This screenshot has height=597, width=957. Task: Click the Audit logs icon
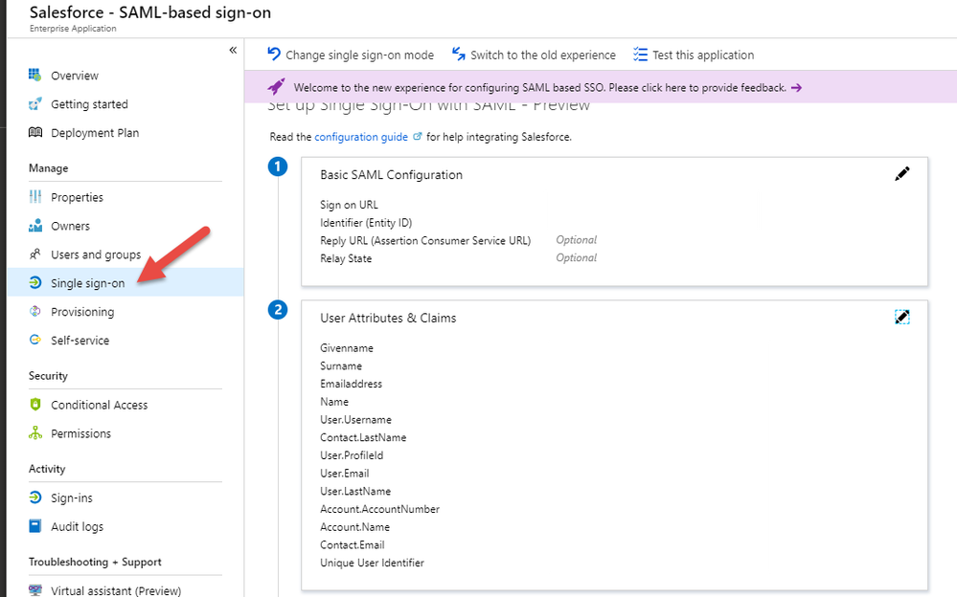click(x=34, y=525)
